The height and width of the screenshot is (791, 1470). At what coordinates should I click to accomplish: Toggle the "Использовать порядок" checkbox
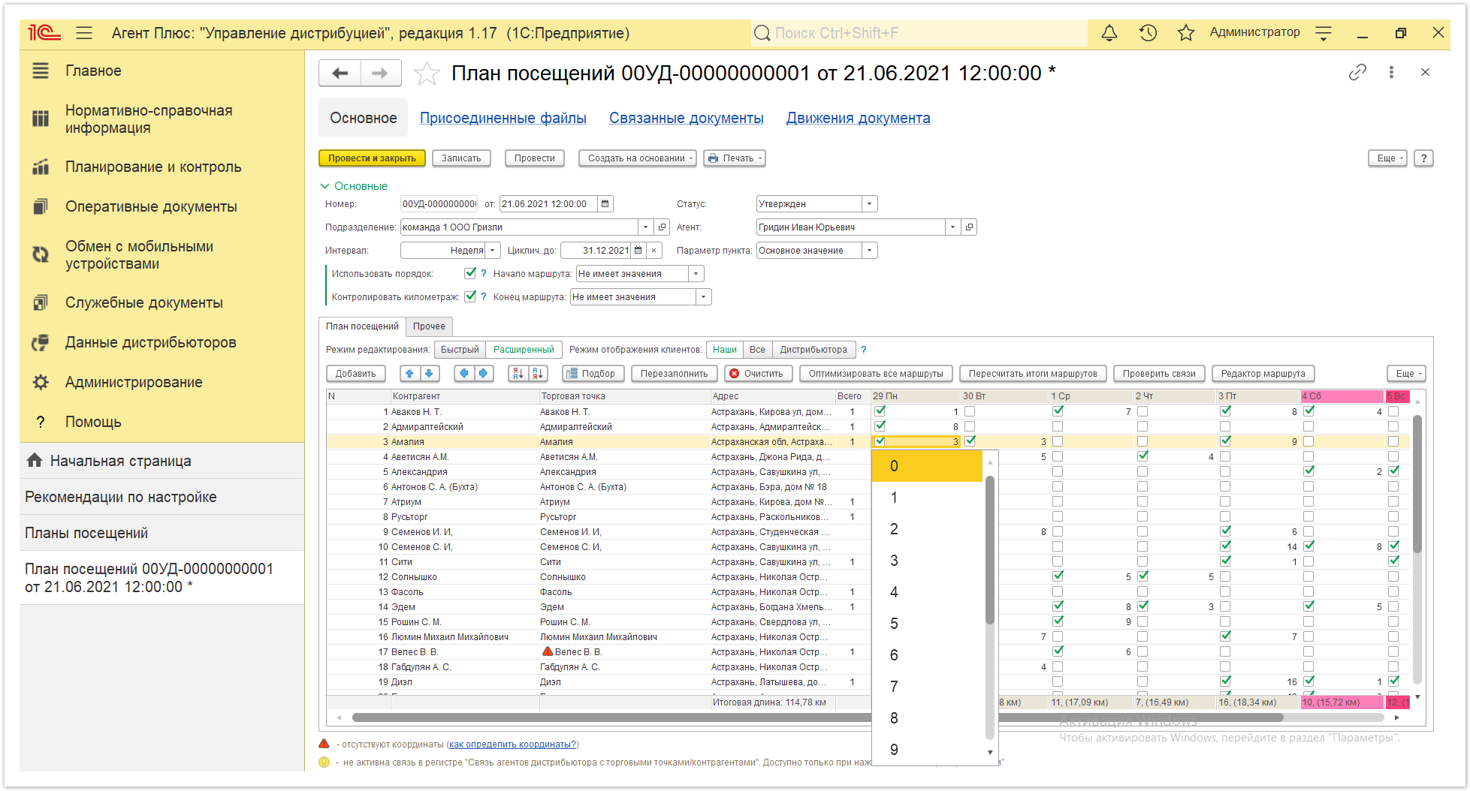tap(470, 273)
